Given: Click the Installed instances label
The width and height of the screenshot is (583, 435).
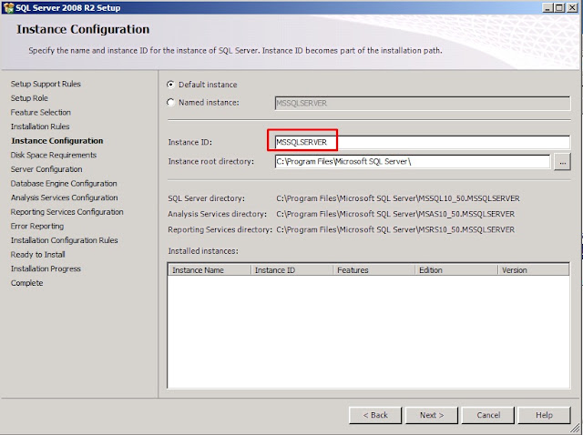Looking at the screenshot, I should [x=203, y=251].
